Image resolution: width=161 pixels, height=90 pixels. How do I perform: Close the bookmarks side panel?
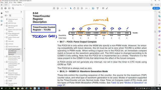pos(21,12)
